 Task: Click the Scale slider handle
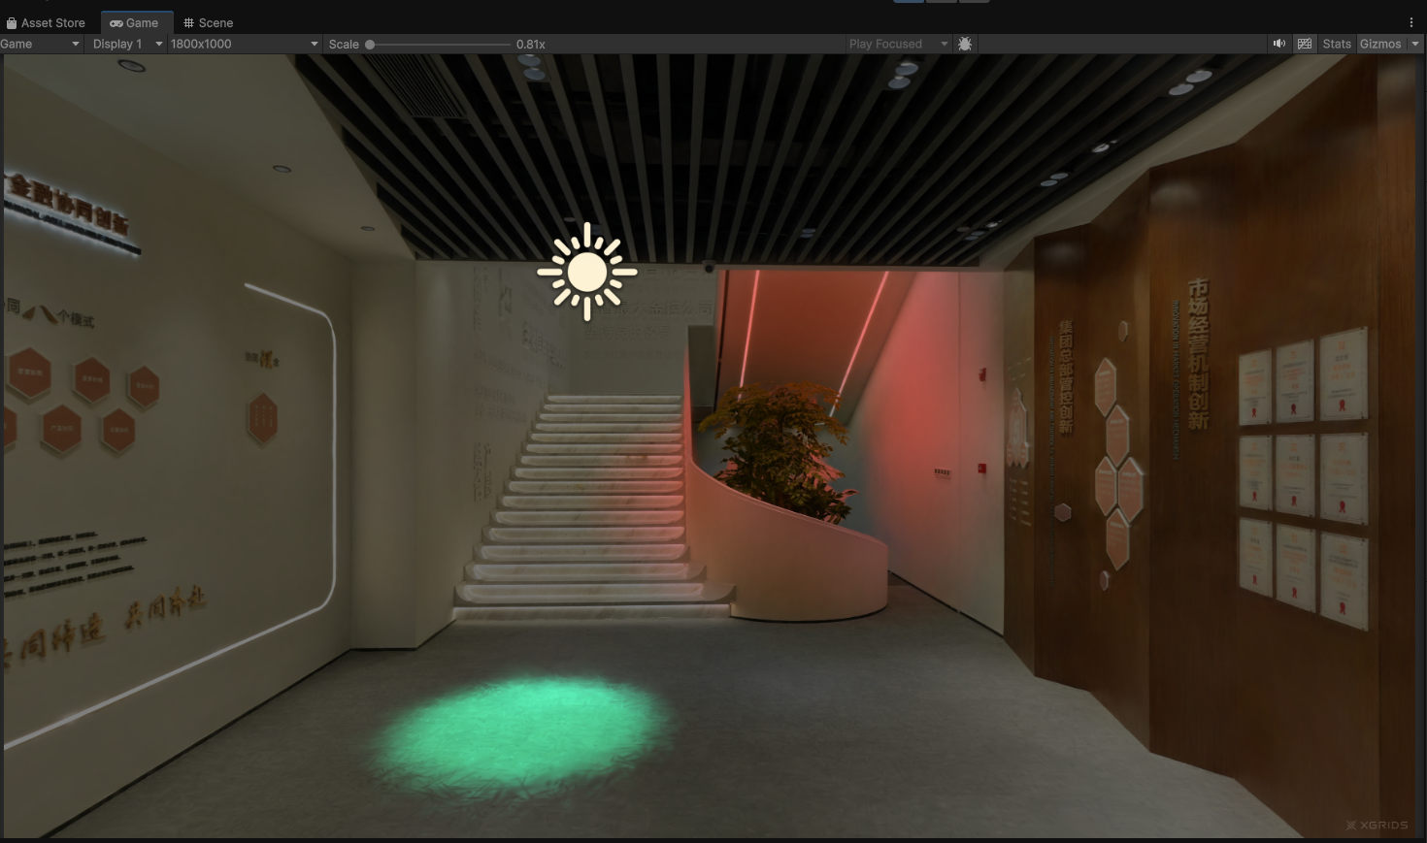click(370, 45)
